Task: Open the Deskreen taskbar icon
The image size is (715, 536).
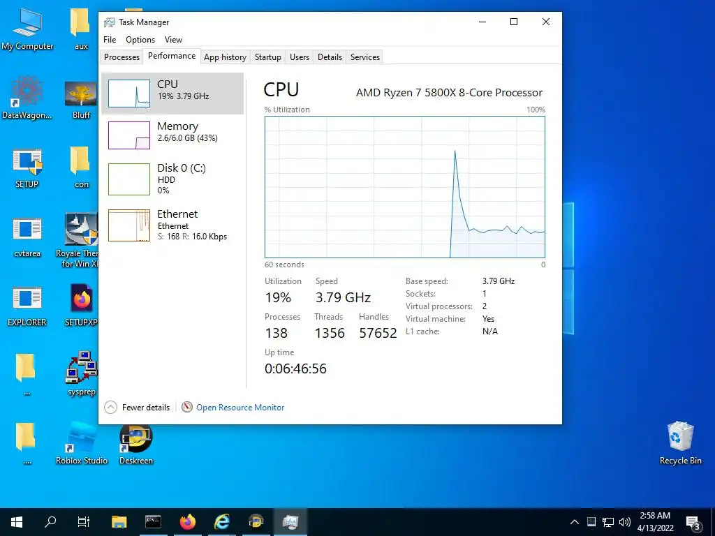Action: (256, 522)
